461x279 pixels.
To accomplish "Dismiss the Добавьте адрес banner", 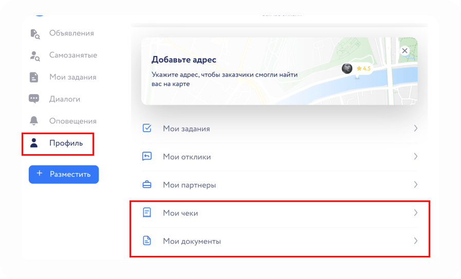I will click(404, 50).
